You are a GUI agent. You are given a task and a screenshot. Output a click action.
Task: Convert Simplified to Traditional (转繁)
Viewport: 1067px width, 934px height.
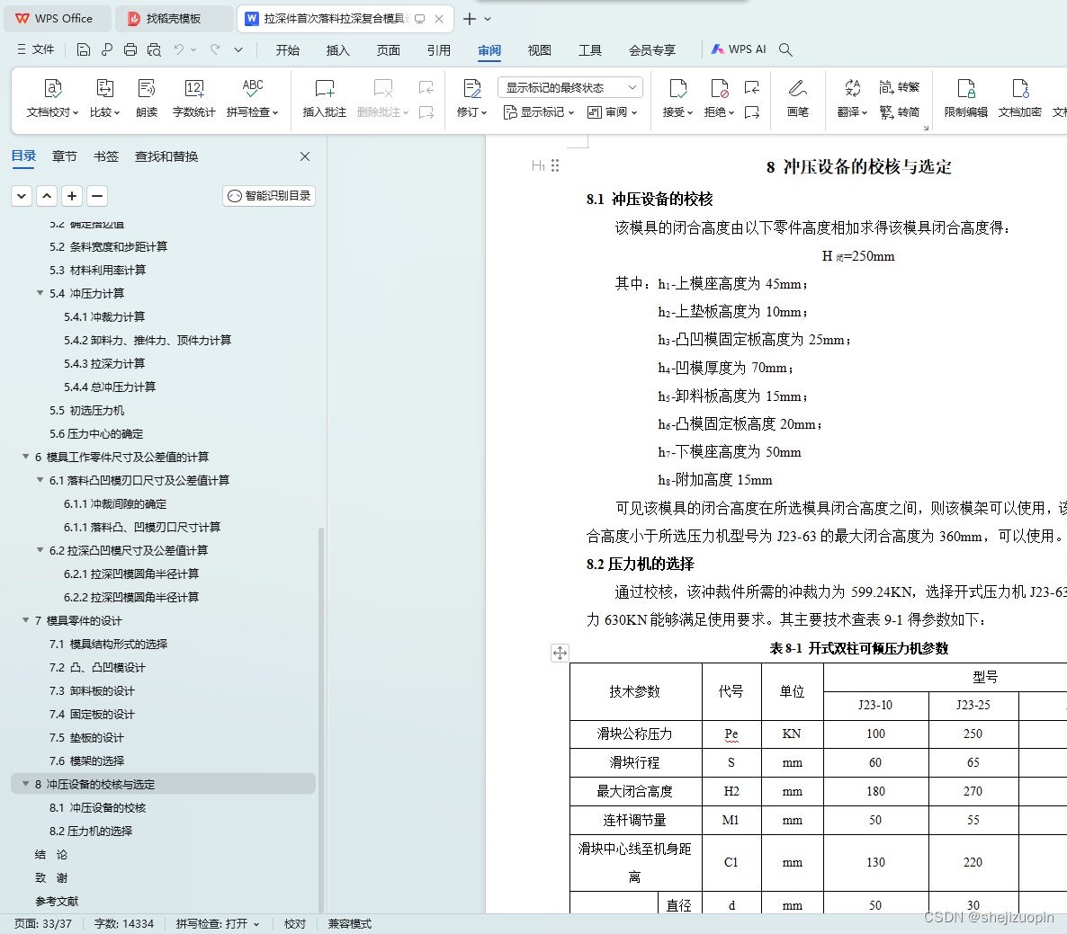pyautogui.click(x=899, y=87)
